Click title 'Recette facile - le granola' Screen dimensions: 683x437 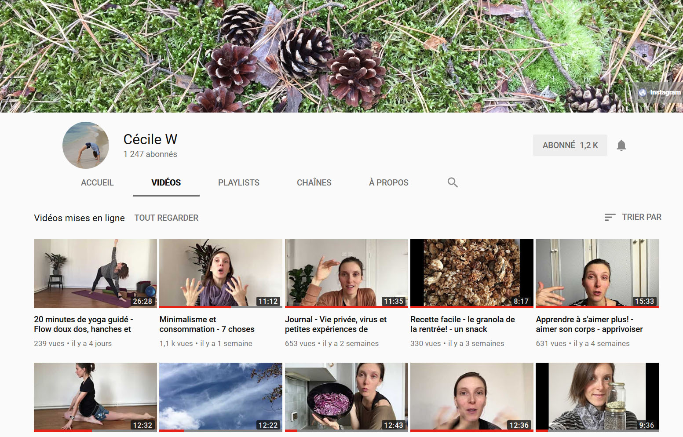click(463, 324)
